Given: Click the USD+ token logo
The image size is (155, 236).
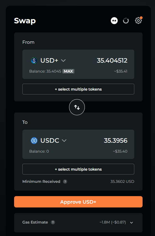Looking at the screenshot, I should tap(34, 60).
